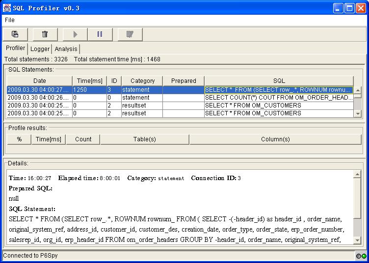Sort statements by Time[ms] column header
This screenshot has height=263, width=369.
[x=89, y=81]
